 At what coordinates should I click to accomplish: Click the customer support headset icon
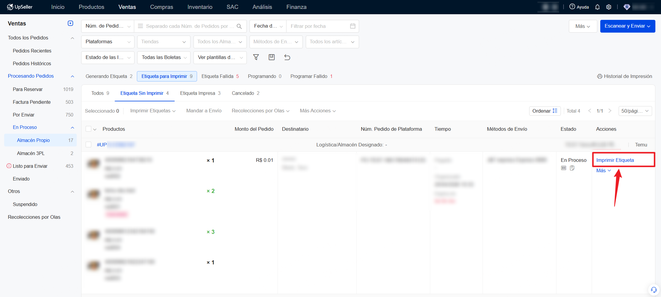654,289
